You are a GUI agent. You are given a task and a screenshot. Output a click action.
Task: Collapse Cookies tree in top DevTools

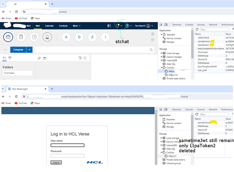[x=161, y=68]
